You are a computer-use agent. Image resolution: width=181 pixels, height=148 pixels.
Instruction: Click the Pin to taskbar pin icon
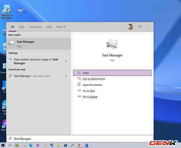pyautogui.click(x=79, y=96)
